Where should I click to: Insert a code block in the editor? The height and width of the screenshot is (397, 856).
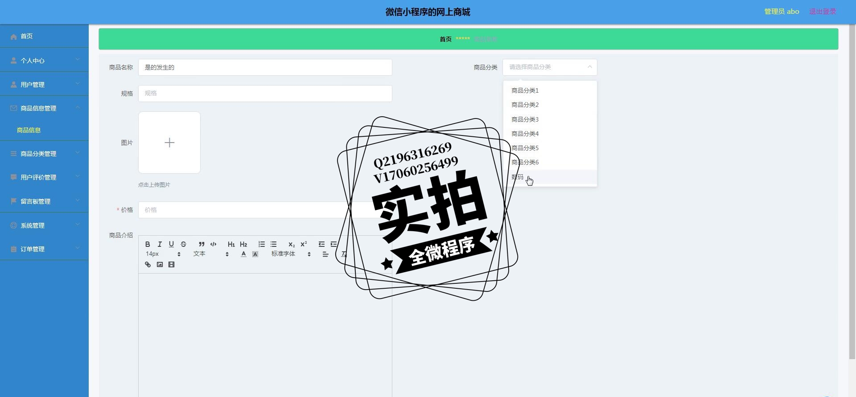point(213,244)
